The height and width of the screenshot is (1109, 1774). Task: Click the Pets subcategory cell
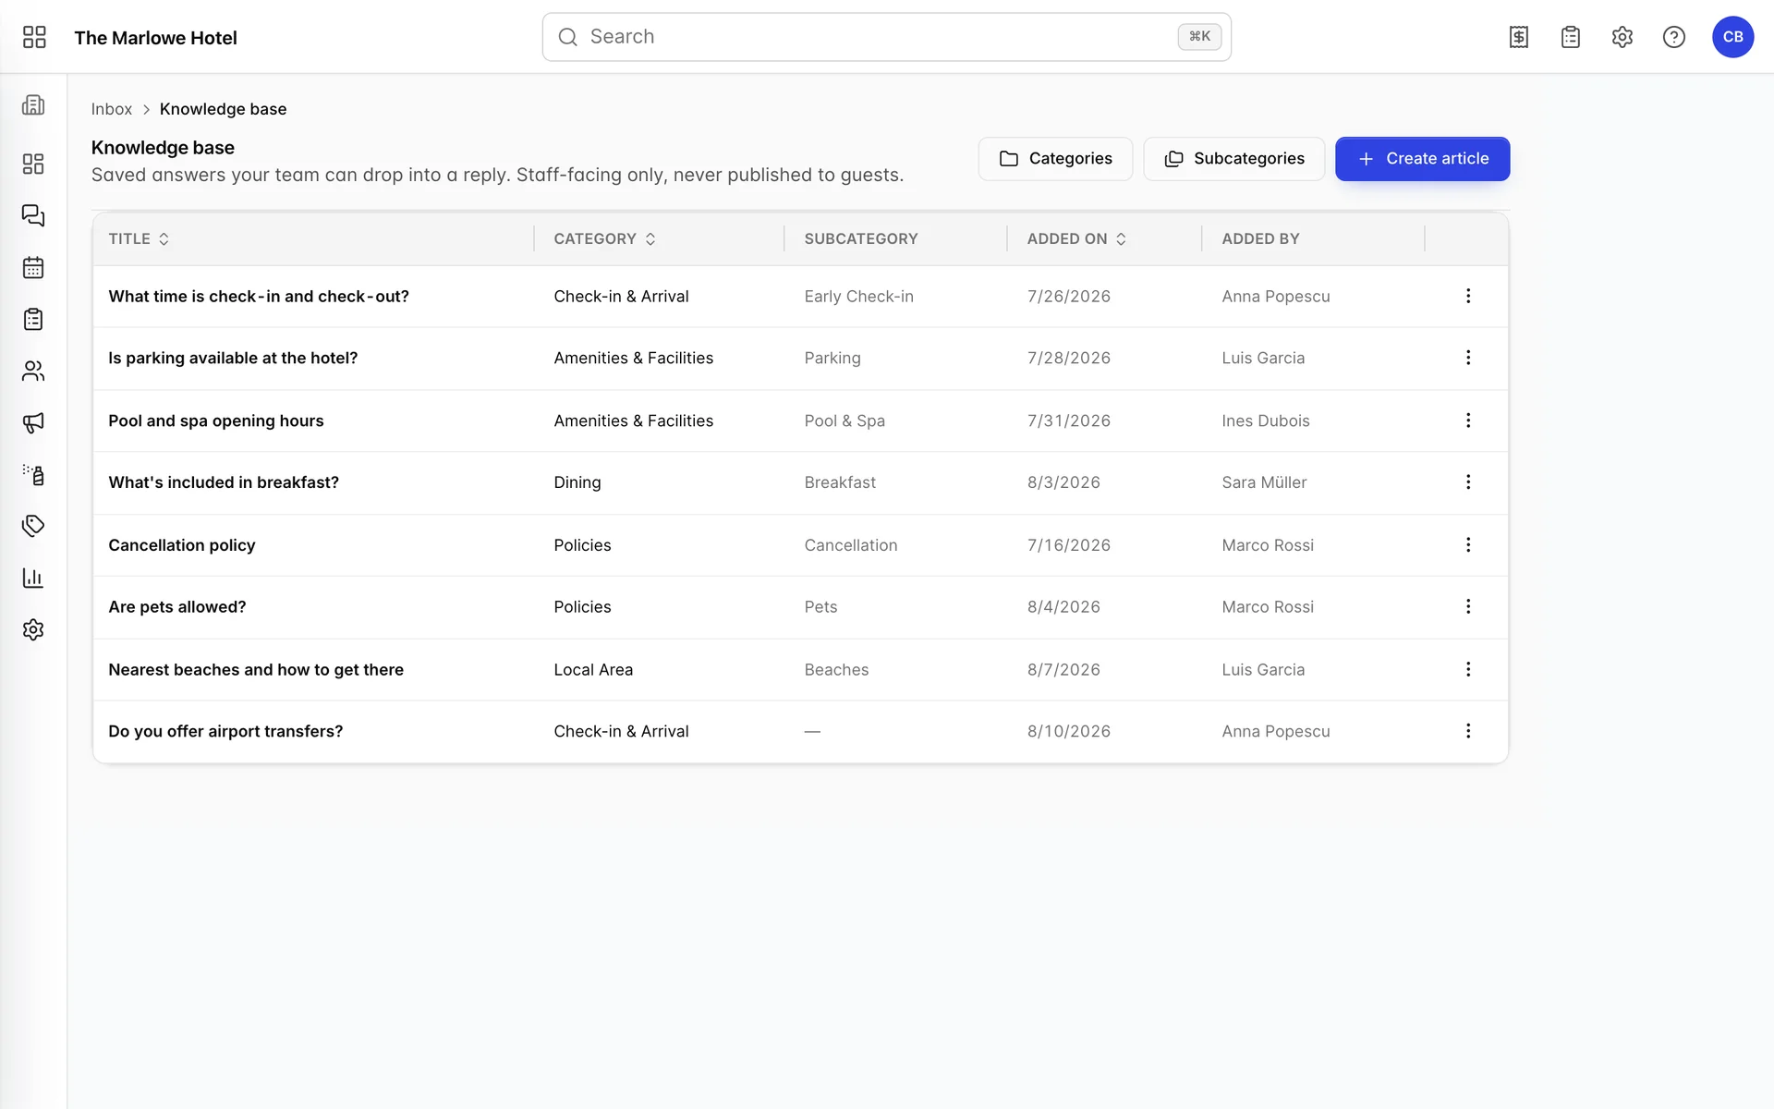[x=820, y=607]
